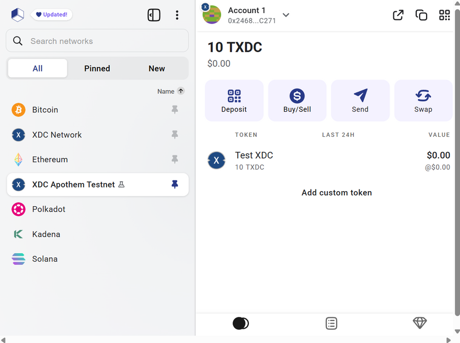Screen dimensions: 460x343
Task: Click the Search networks field
Action: coord(97,41)
